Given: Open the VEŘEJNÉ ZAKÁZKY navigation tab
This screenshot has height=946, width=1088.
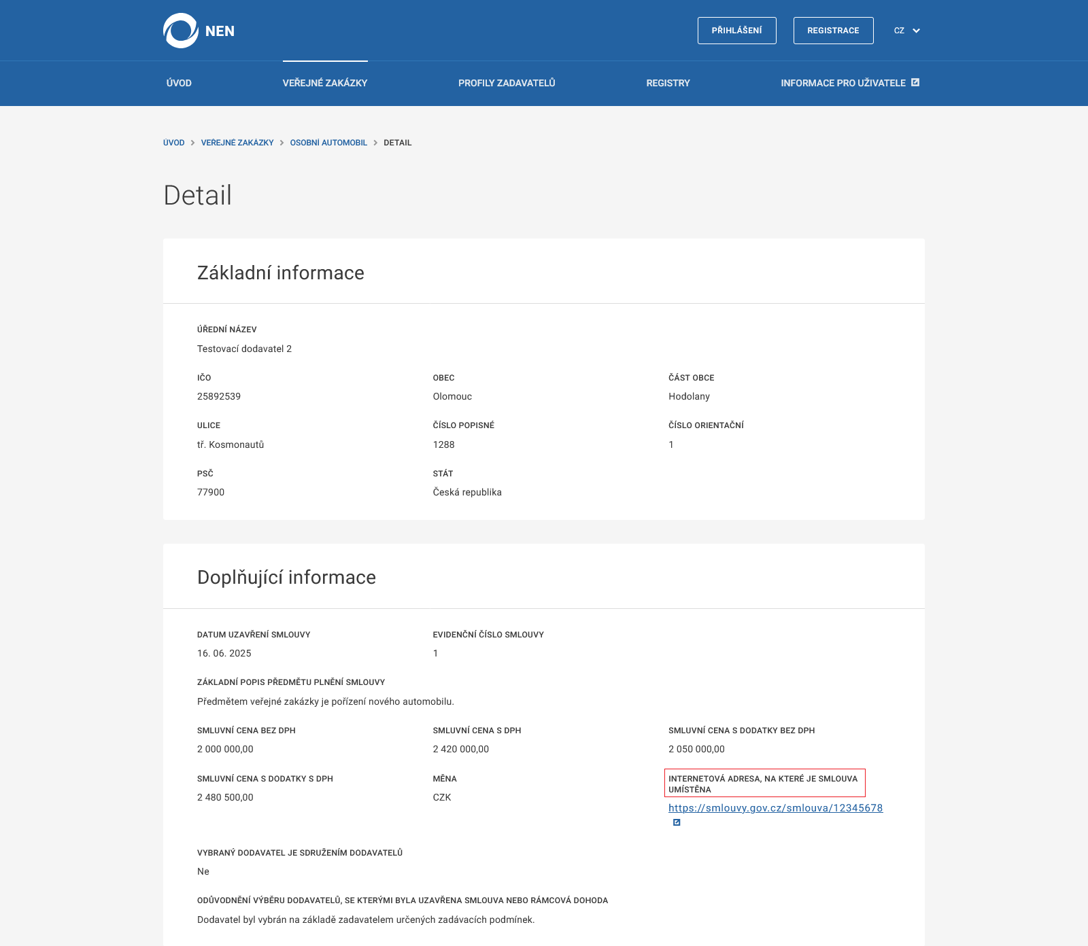Looking at the screenshot, I should 325,83.
